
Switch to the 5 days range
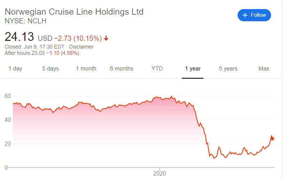51,69
